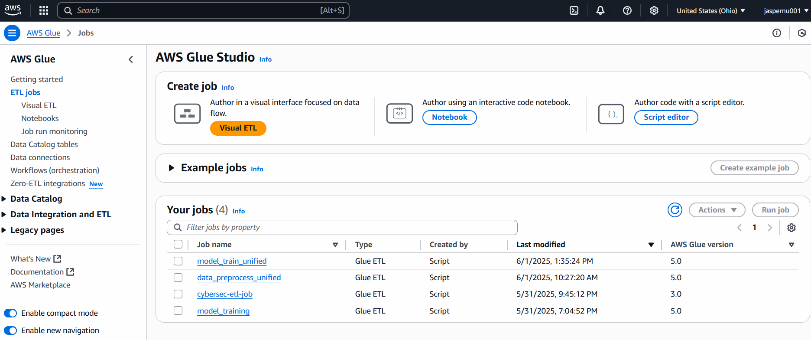The width and height of the screenshot is (811, 340).
Task: Open the data_preprocess_unified job link
Action: coord(239,278)
